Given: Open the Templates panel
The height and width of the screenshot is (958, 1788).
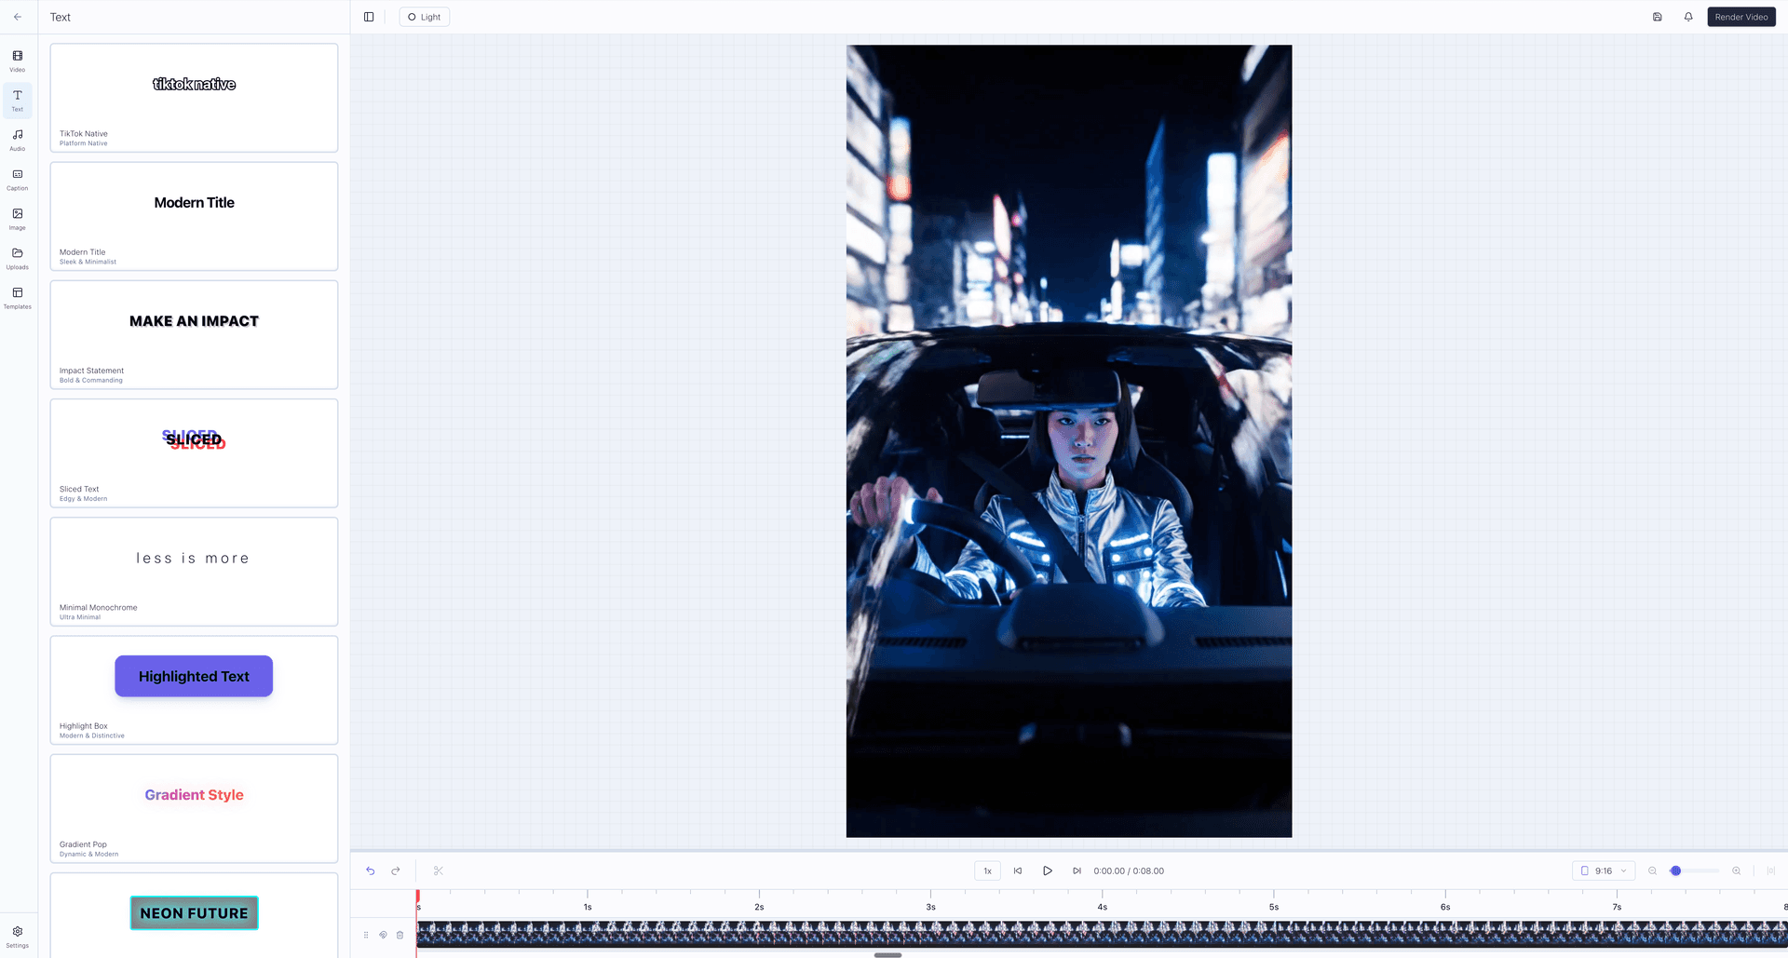Looking at the screenshot, I should (17, 296).
